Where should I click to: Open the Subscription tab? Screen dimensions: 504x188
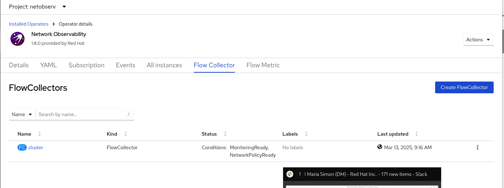[86, 65]
